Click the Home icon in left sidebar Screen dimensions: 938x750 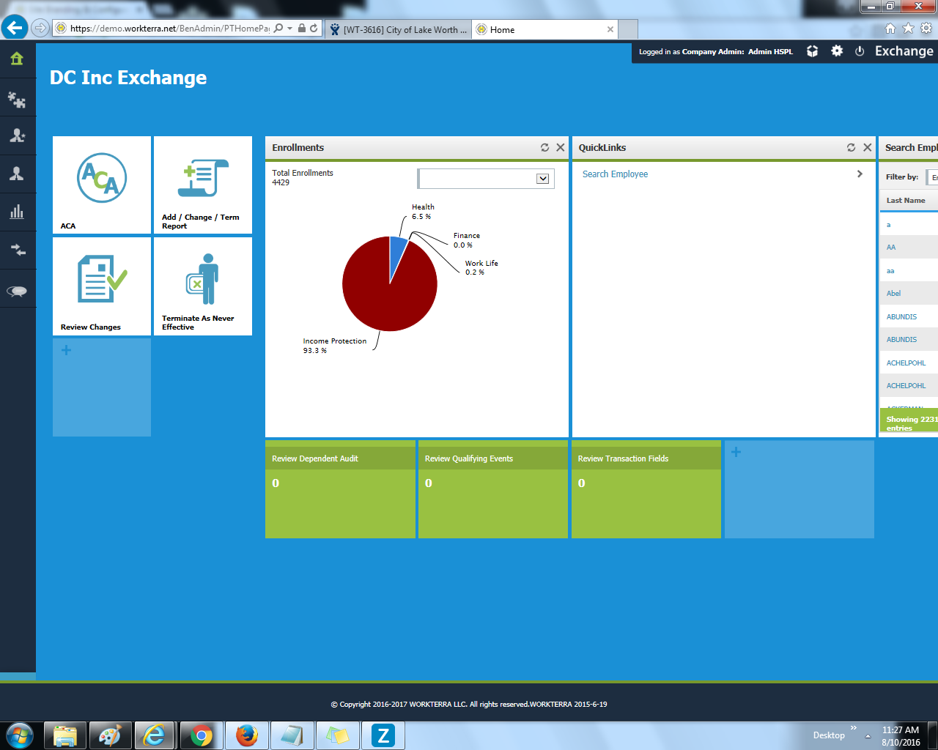pyautogui.click(x=17, y=59)
